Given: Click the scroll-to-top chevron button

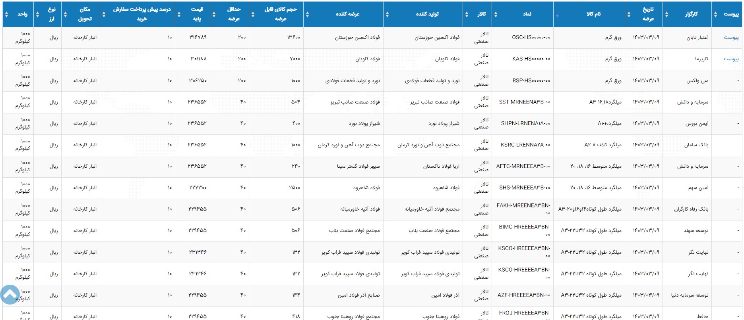Looking at the screenshot, I should pyautogui.click(x=10, y=295).
